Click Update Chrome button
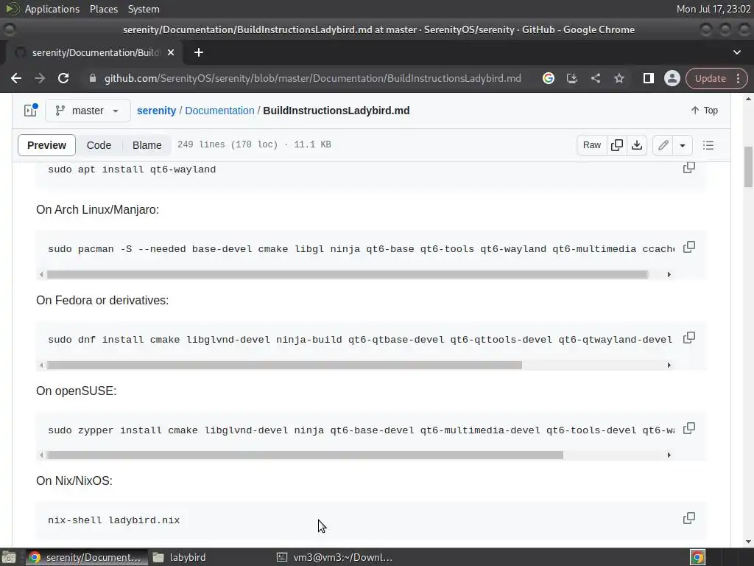Screen dimensions: 754x566 pyautogui.click(x=710, y=78)
